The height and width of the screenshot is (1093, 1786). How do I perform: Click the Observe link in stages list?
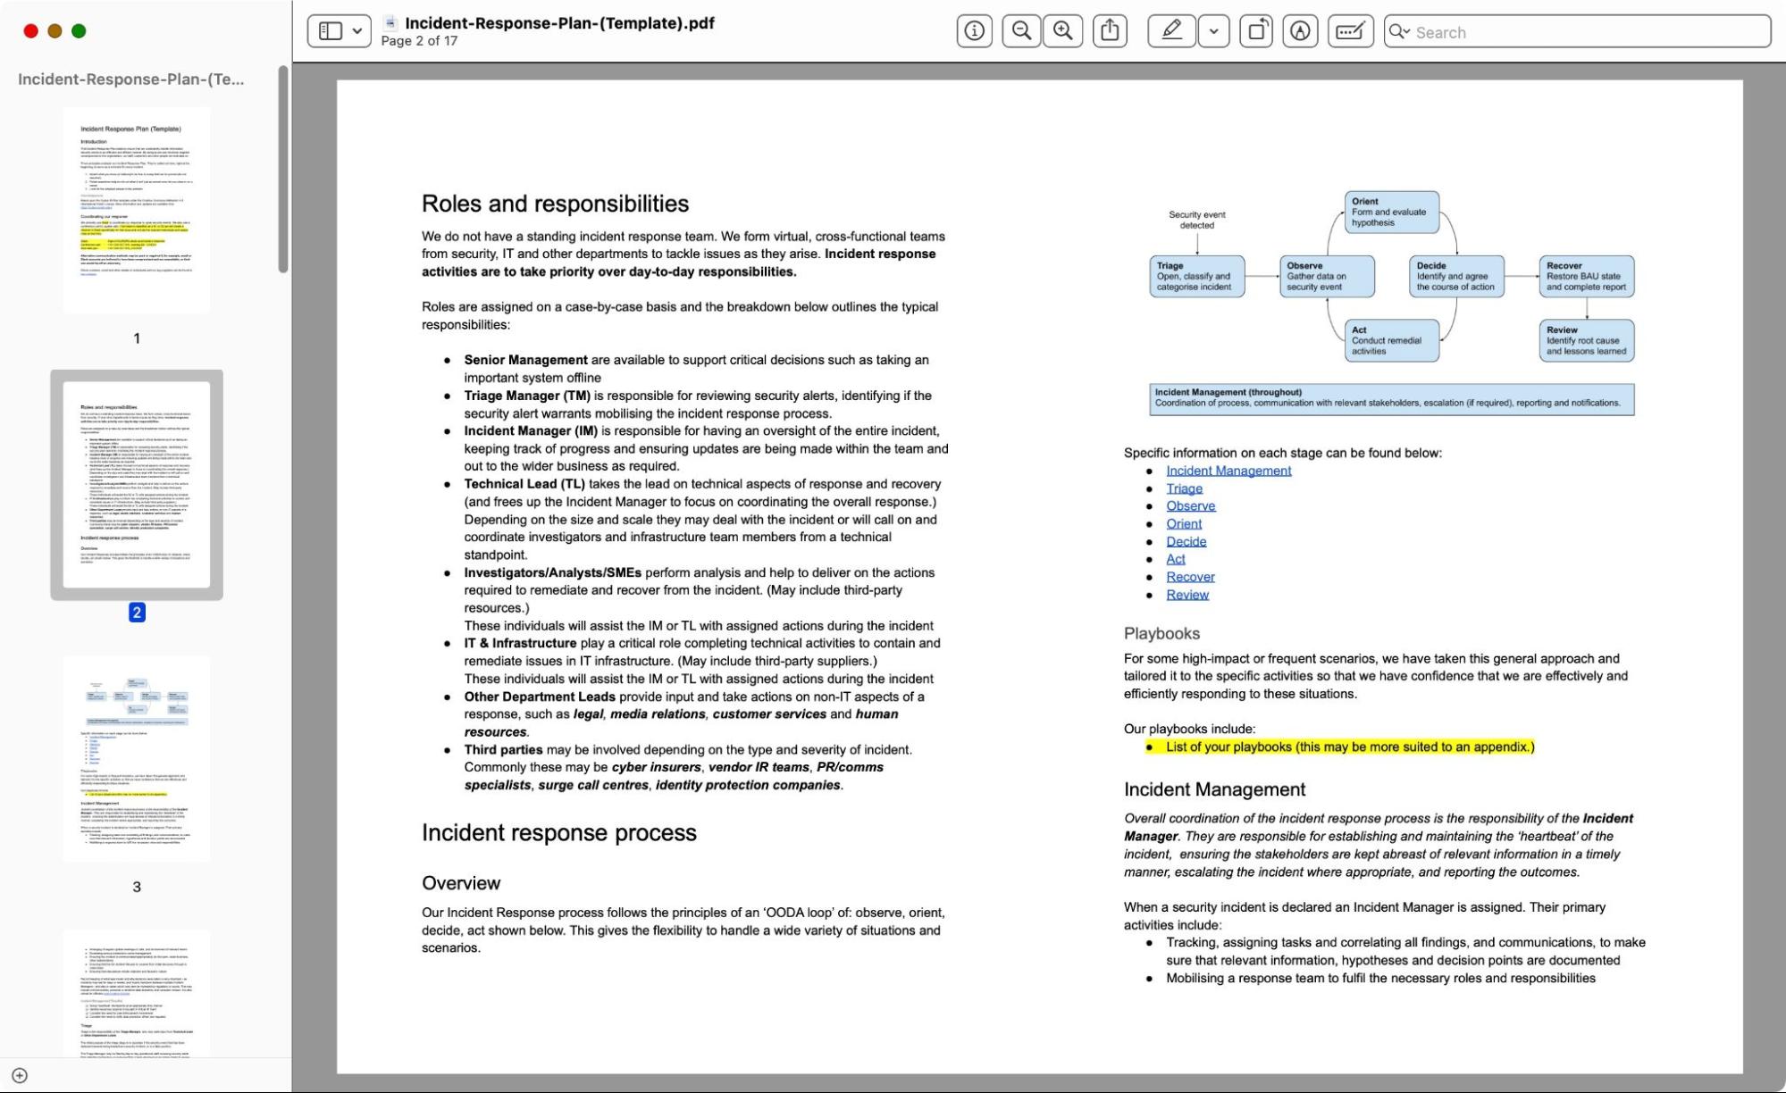click(1189, 505)
